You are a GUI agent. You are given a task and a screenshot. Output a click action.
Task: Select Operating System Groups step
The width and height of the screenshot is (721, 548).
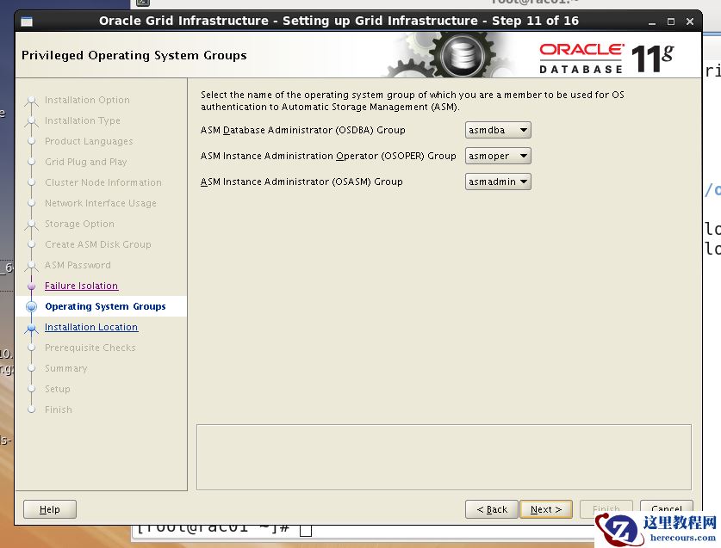pos(105,306)
